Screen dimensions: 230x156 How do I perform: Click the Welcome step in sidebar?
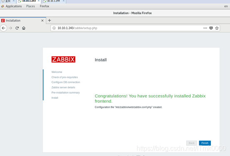[x=57, y=72]
